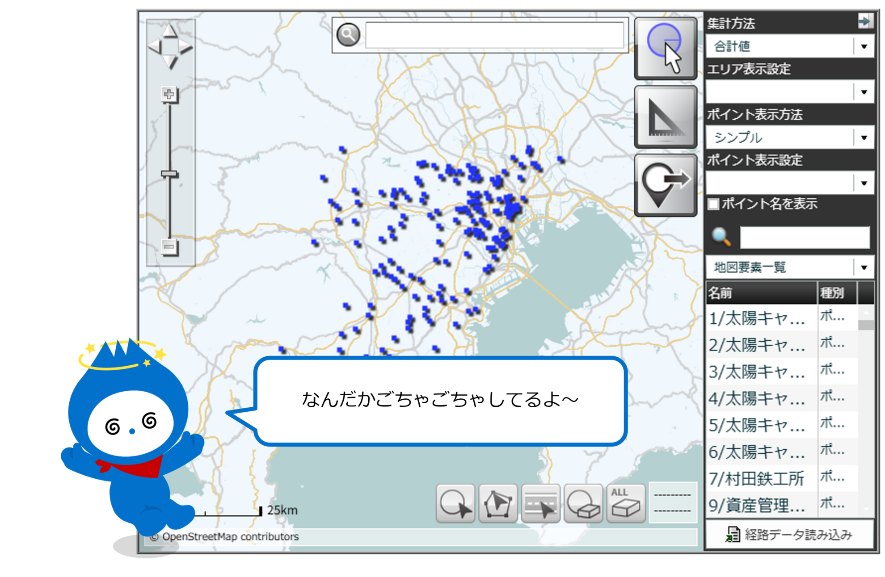Click the list scrollbar thumb
The image size is (885, 577).
point(866,325)
